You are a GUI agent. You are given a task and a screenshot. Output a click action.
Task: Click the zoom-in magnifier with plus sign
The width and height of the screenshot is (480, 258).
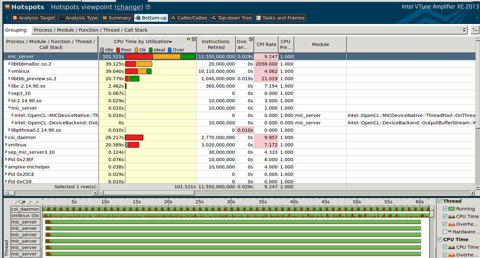(23, 202)
